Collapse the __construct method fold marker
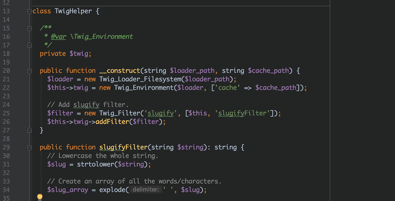 point(29,71)
